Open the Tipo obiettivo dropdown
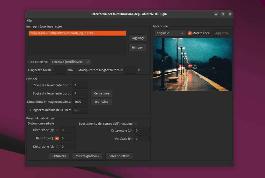This screenshot has width=265, height=178. point(70,62)
